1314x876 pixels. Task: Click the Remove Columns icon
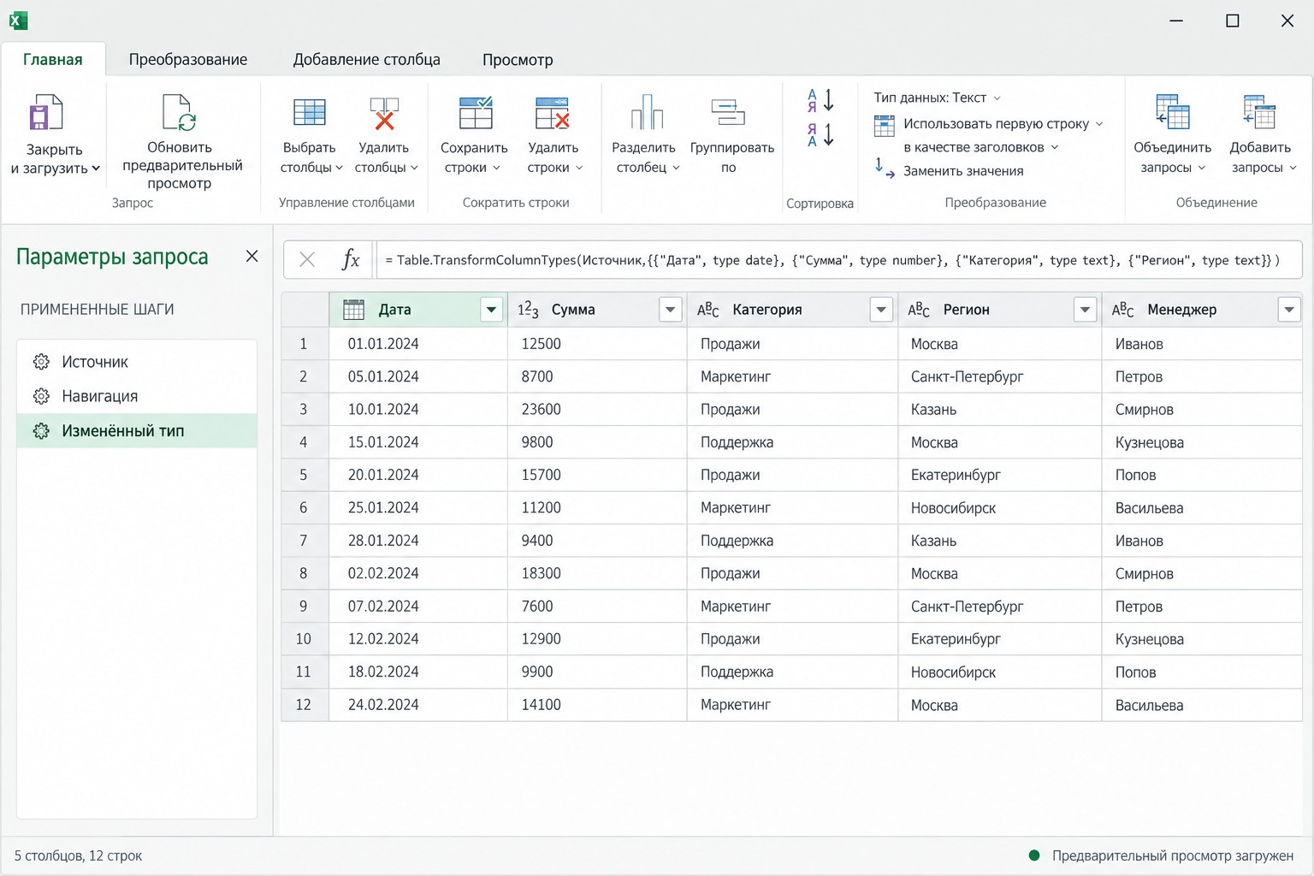384,113
